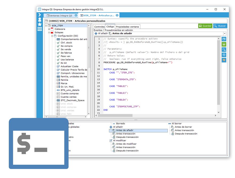Select Cuenta ventas tree item

pyautogui.click(x=69, y=97)
